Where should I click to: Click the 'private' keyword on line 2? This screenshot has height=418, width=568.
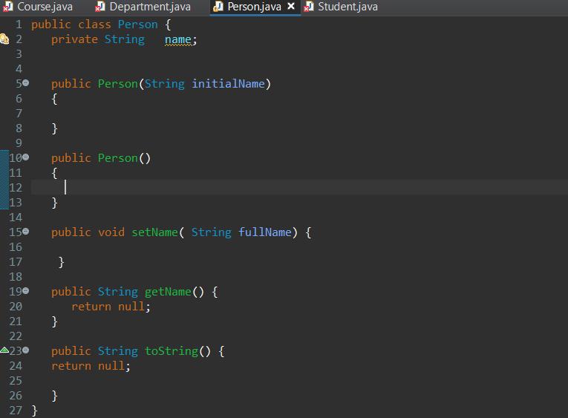(75, 39)
